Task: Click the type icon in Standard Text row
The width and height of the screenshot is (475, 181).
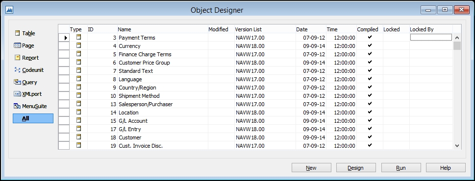Action: 78,71
